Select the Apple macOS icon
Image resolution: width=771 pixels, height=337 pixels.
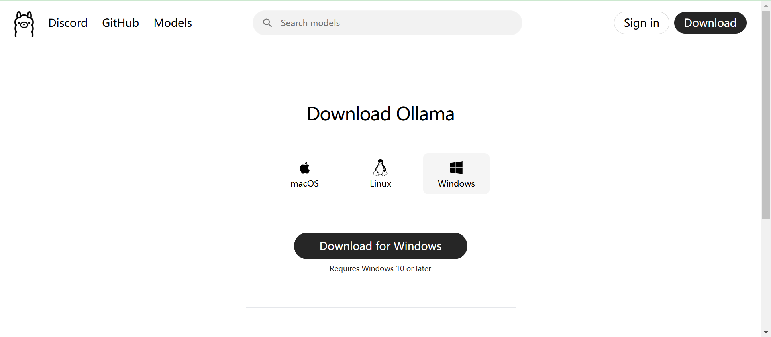coord(305,167)
